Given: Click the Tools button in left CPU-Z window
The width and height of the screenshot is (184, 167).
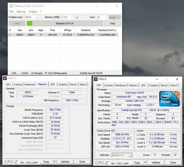Looking at the screenshot, I should pos(46,162).
